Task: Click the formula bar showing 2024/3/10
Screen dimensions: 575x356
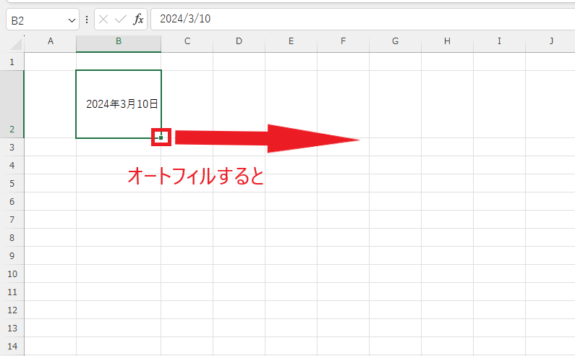Action: tap(363, 19)
